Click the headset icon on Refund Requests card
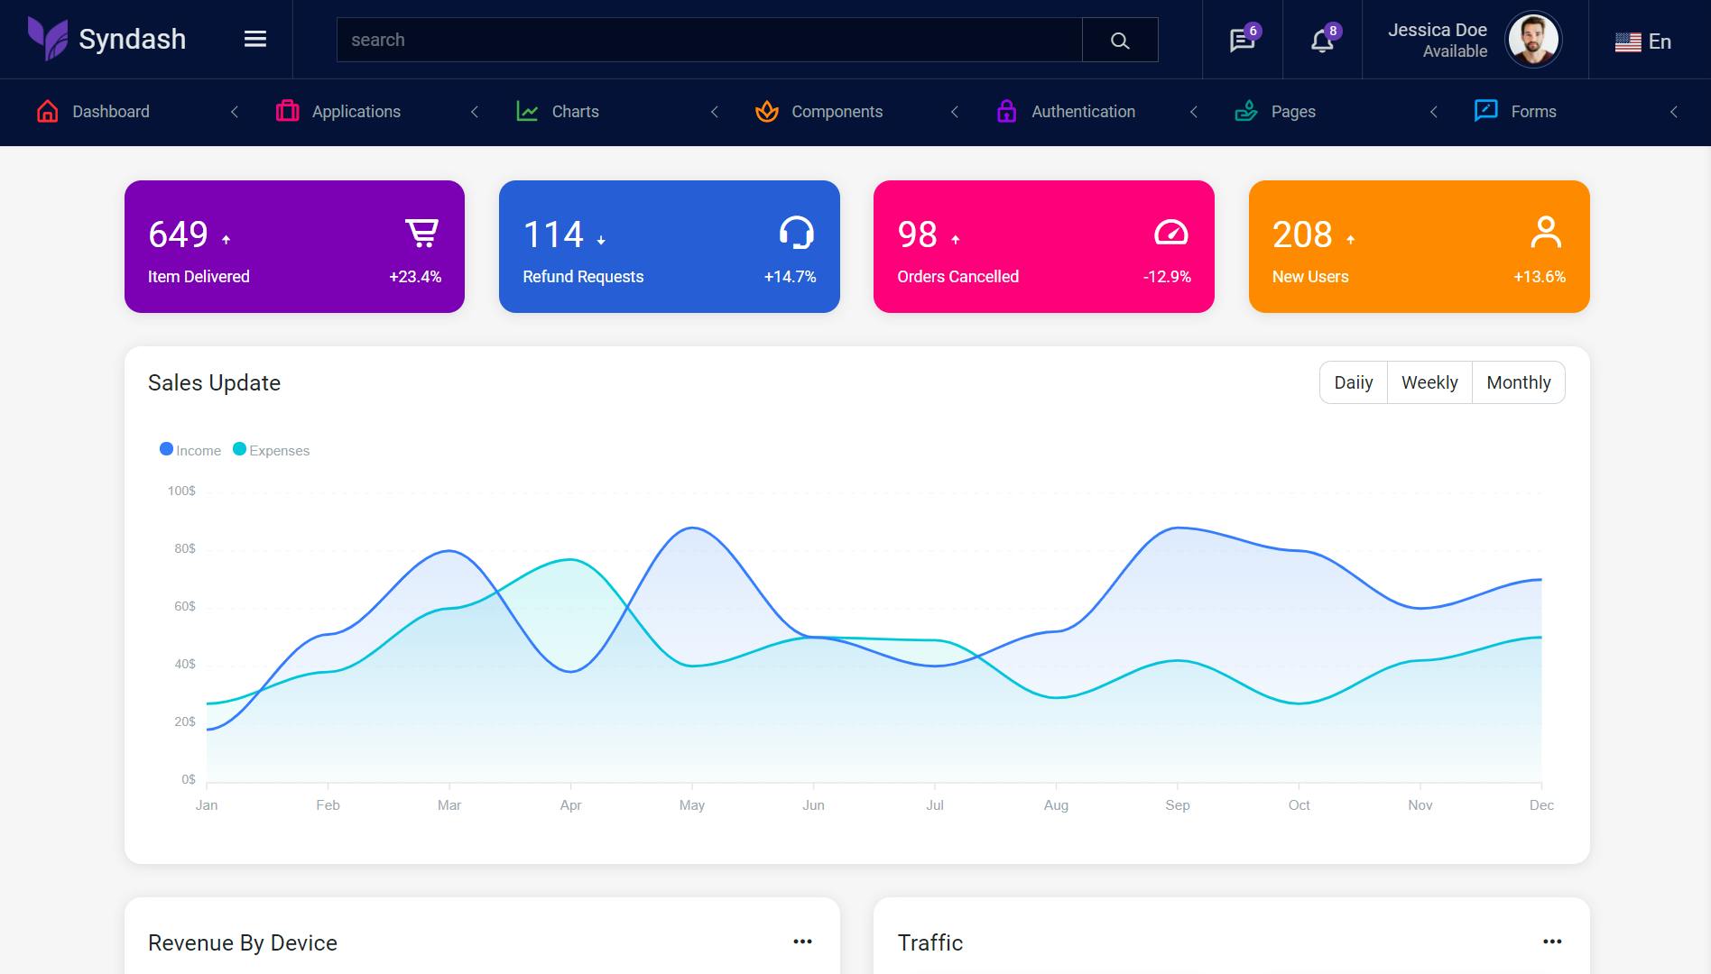This screenshot has width=1711, height=974. tap(796, 233)
